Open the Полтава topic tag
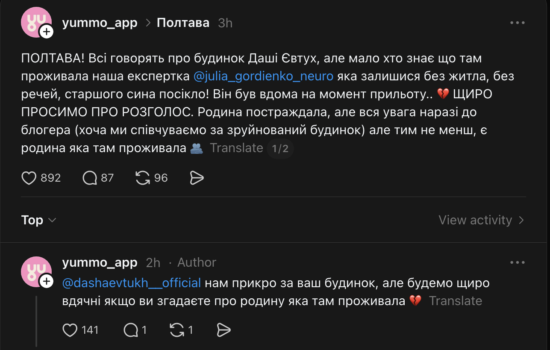 coord(183,23)
